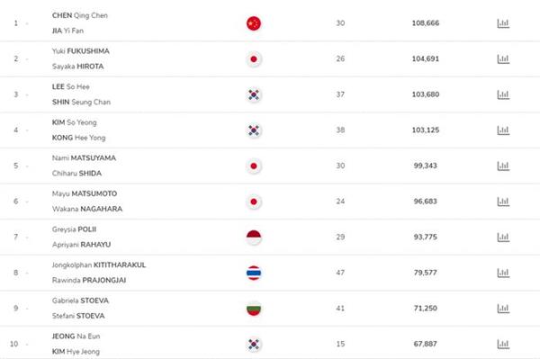
Task: Open player profile of Yuki FUKUSHIMA
Action: [x=81, y=51]
